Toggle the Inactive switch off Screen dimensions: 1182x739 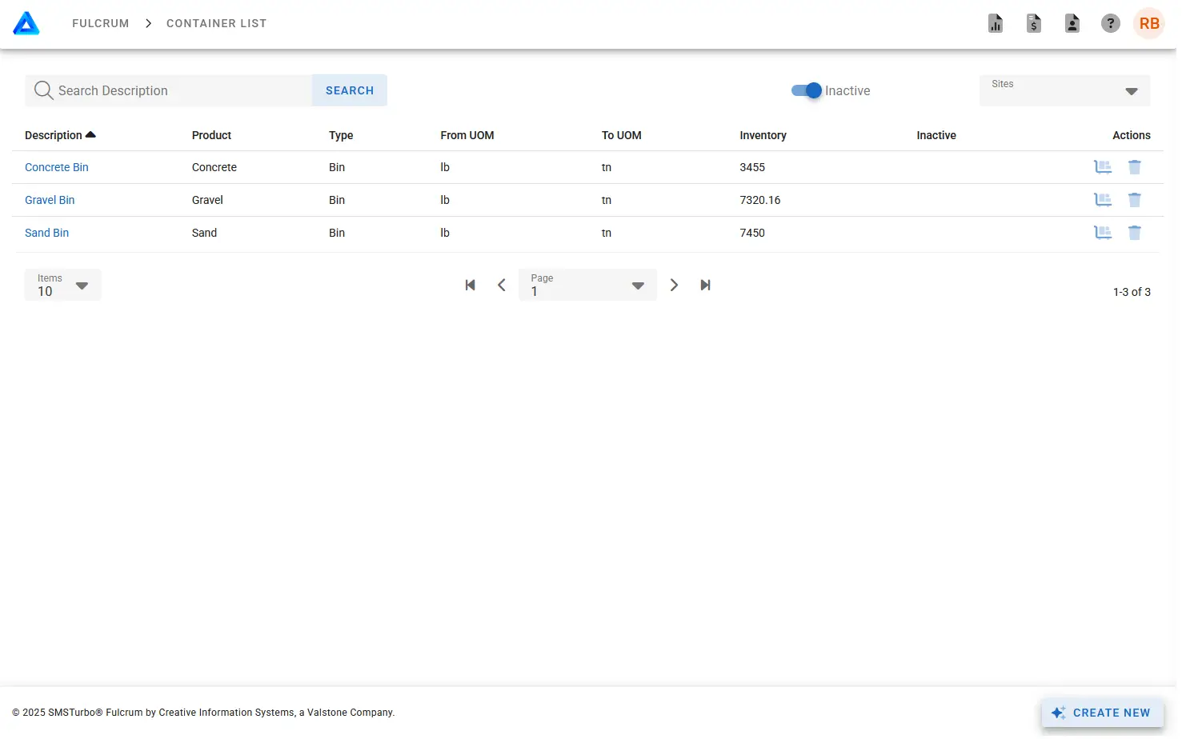(805, 90)
